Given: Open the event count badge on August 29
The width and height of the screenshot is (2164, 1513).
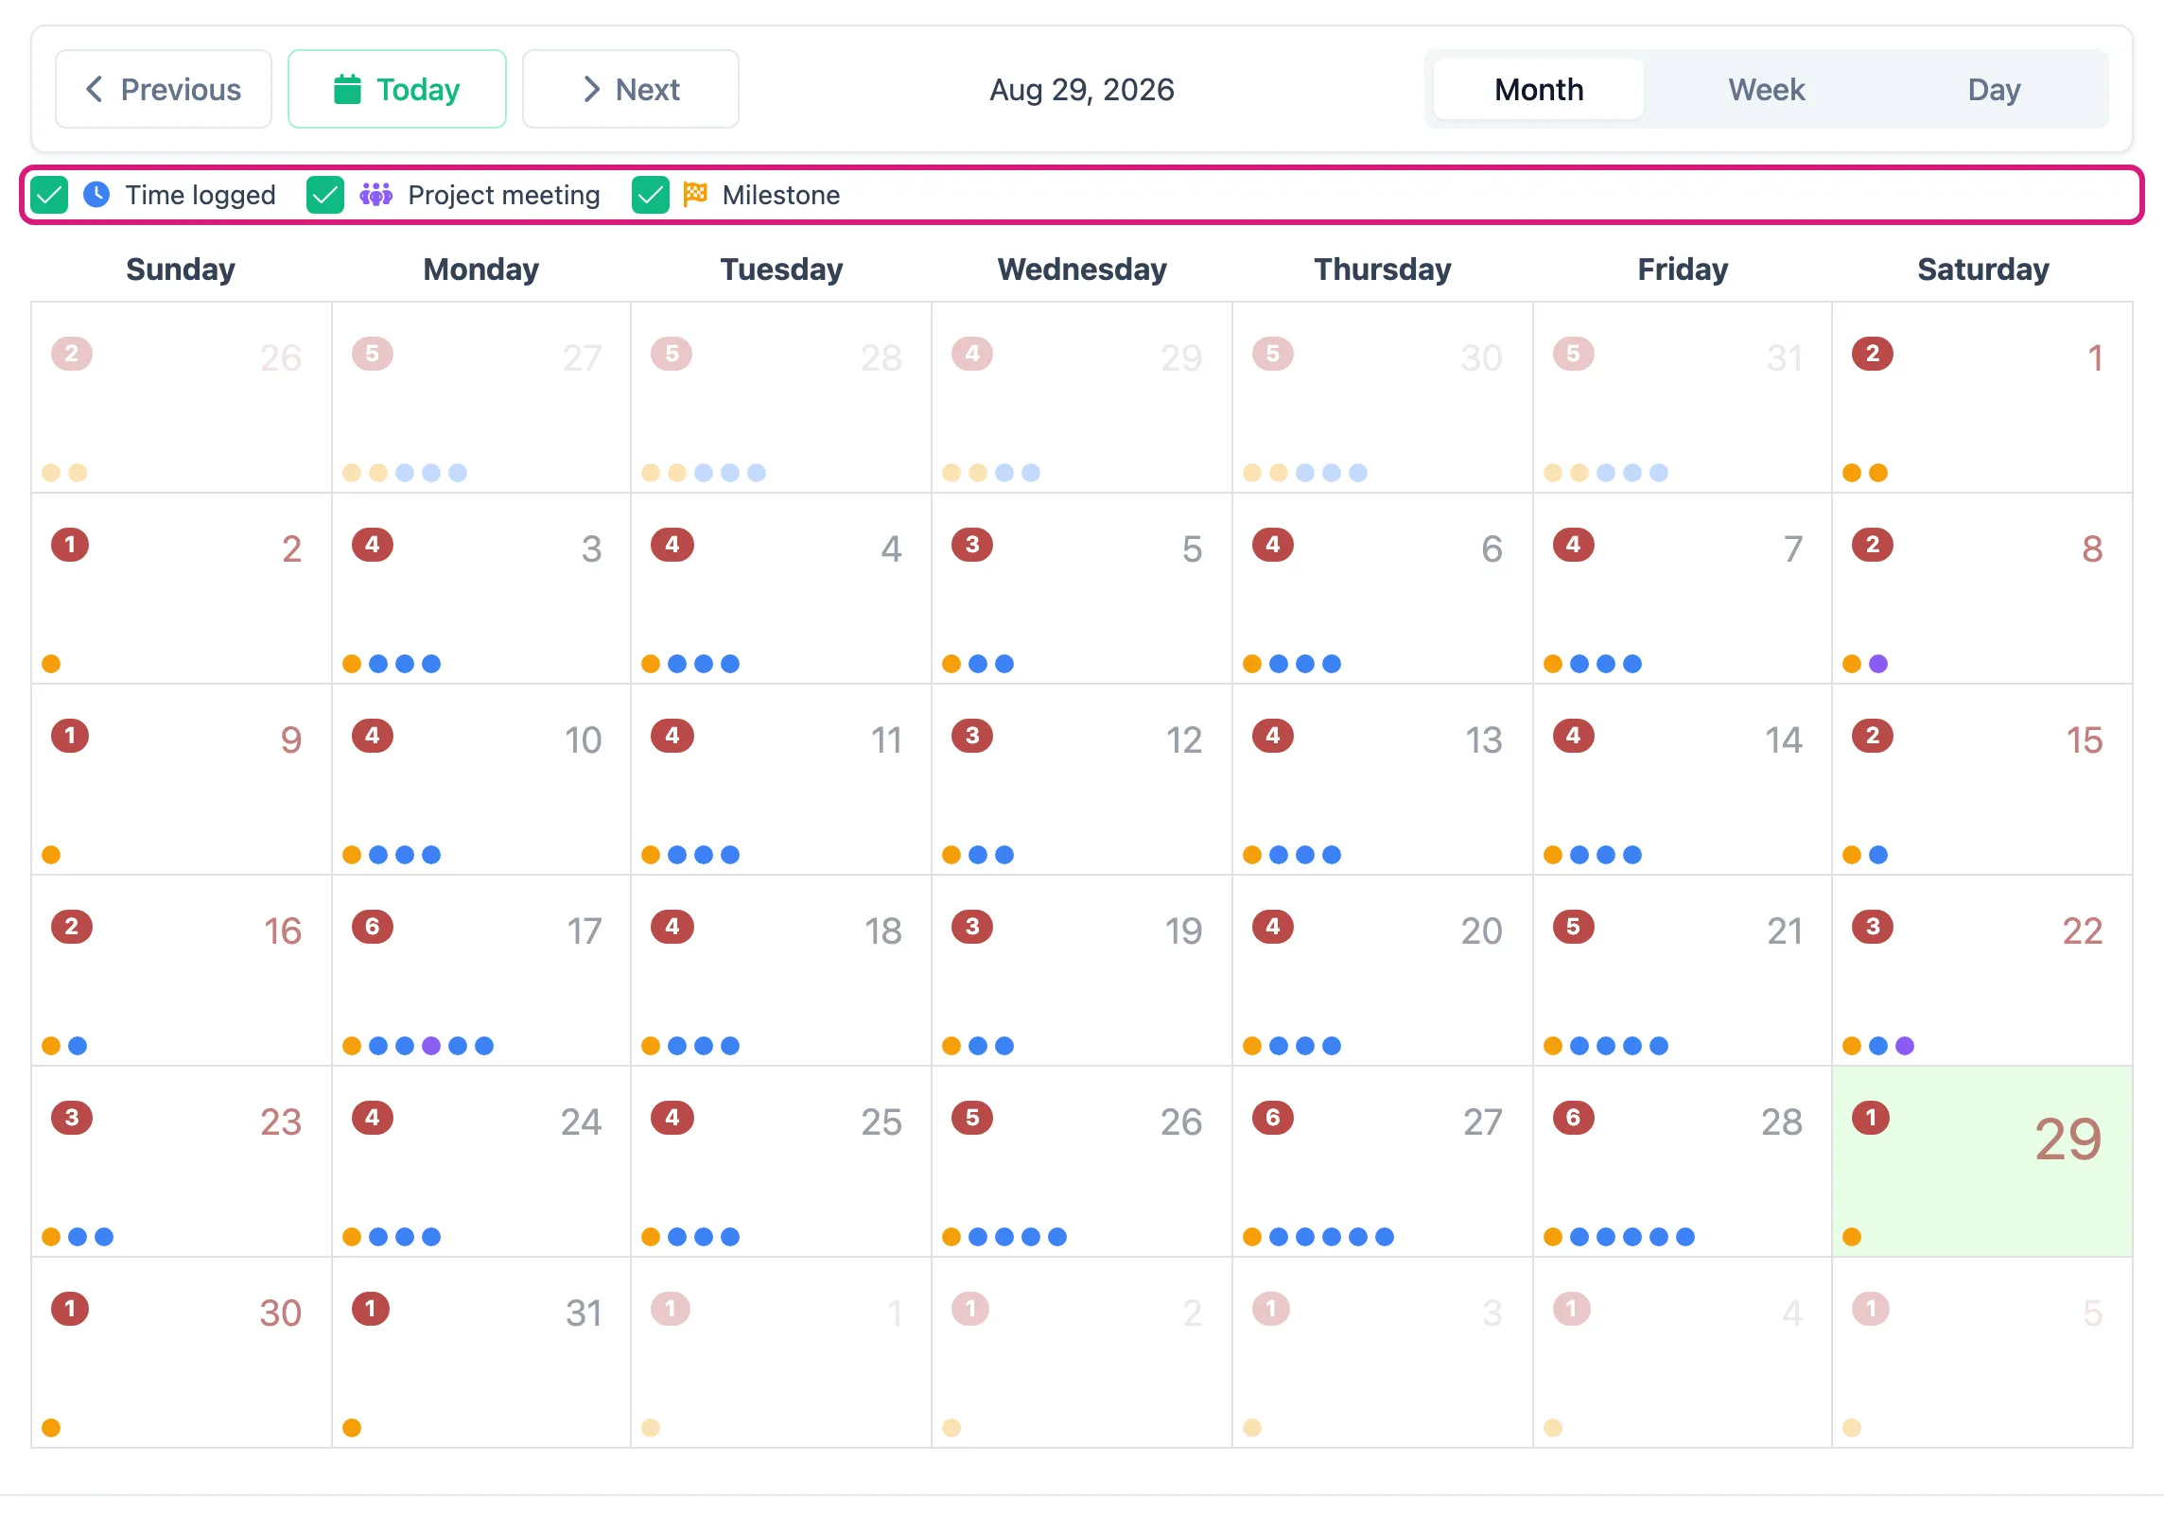Looking at the screenshot, I should [x=1870, y=1118].
